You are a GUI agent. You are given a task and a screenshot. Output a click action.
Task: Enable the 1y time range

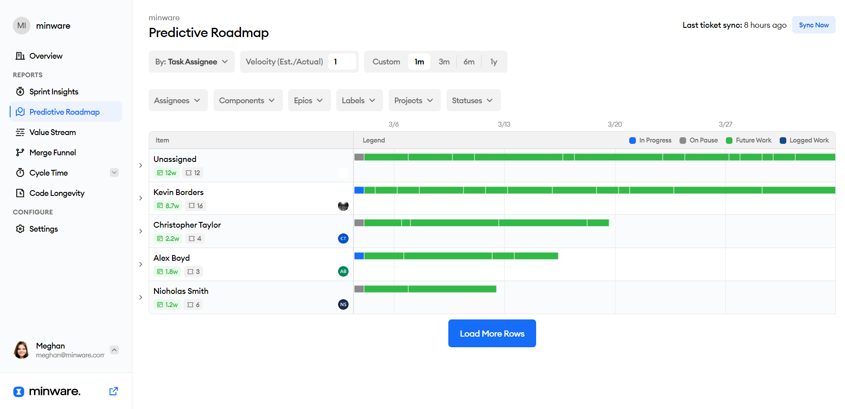pyautogui.click(x=493, y=62)
